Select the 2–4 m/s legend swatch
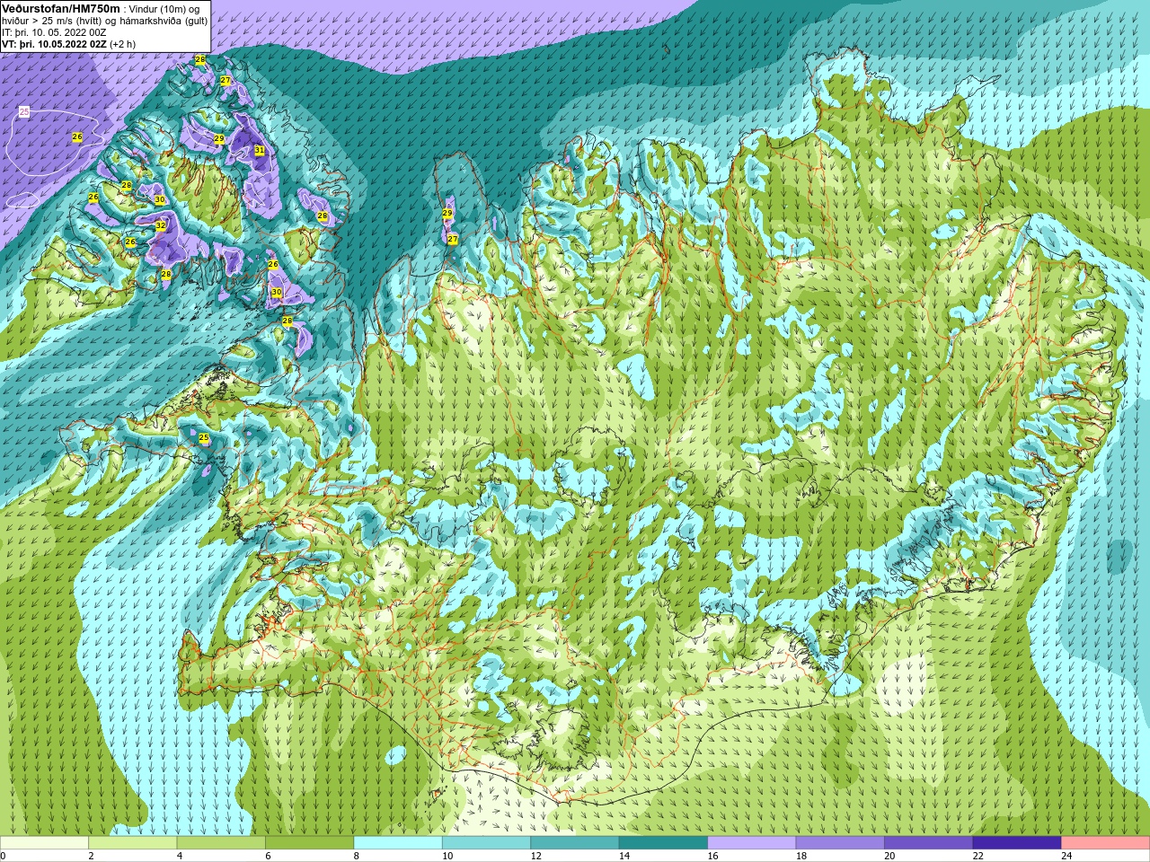 pos(132,843)
